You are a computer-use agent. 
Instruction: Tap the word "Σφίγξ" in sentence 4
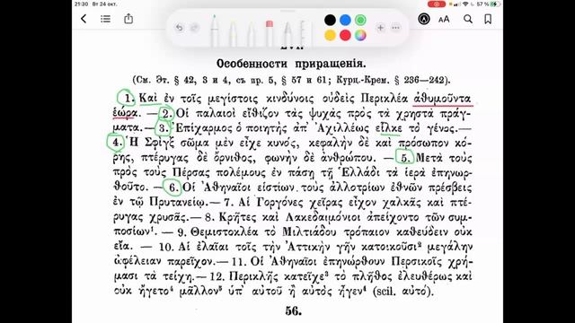click(159, 144)
